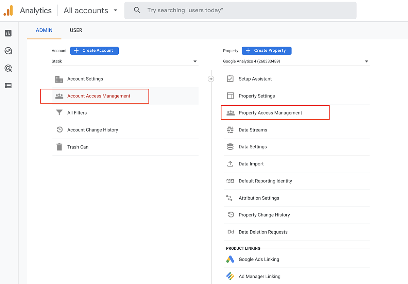Switch to the ADMIN tab
Viewport: 408px width, 284px height.
point(44,30)
